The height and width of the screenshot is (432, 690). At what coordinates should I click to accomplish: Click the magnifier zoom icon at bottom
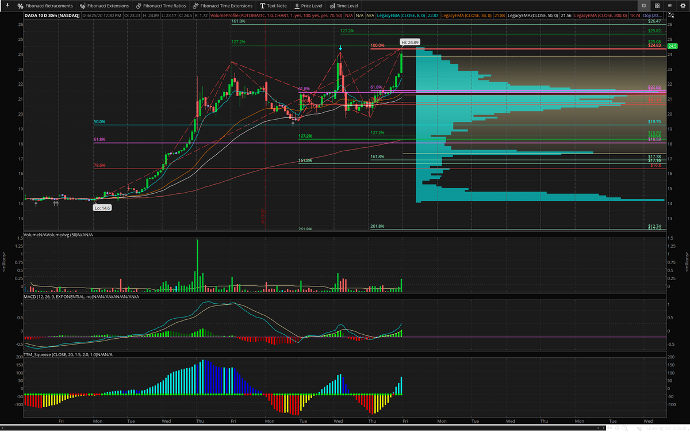pyautogui.click(x=624, y=428)
